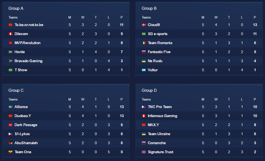This screenshot has height=161, width=265.
Task: Open the Duobao.Y team link
Action: coord(23,116)
